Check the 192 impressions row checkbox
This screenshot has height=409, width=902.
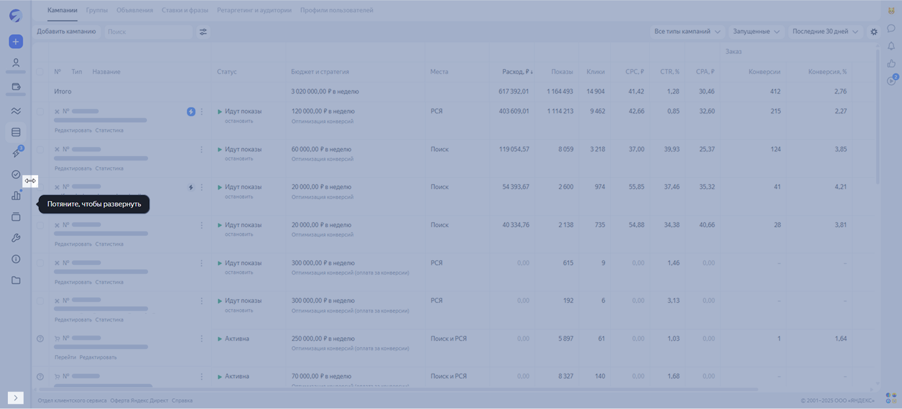pyautogui.click(x=40, y=301)
